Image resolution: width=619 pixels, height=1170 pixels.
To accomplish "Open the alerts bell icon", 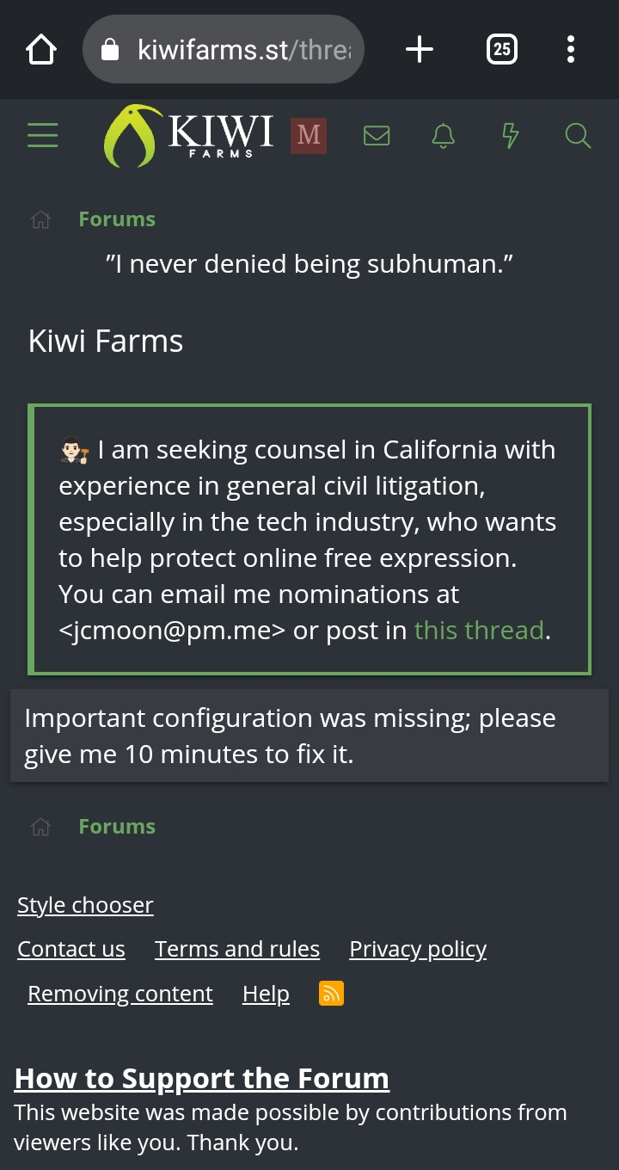I will pos(444,135).
